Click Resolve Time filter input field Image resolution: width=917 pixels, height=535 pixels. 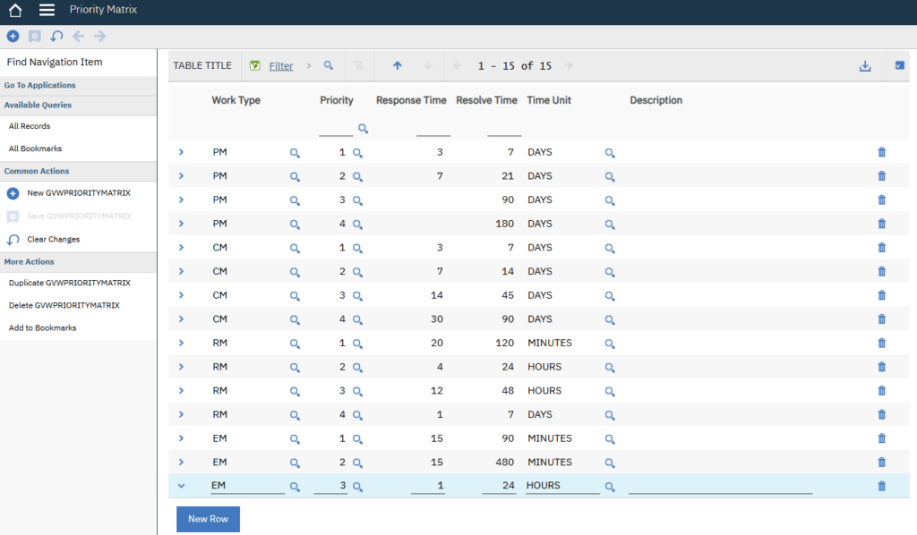click(x=503, y=129)
